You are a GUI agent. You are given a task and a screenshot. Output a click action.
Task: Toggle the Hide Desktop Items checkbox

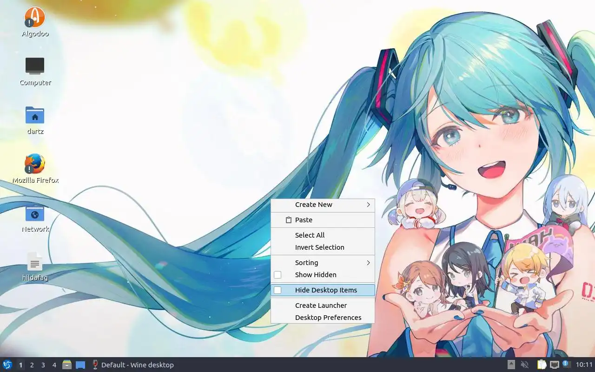278,290
